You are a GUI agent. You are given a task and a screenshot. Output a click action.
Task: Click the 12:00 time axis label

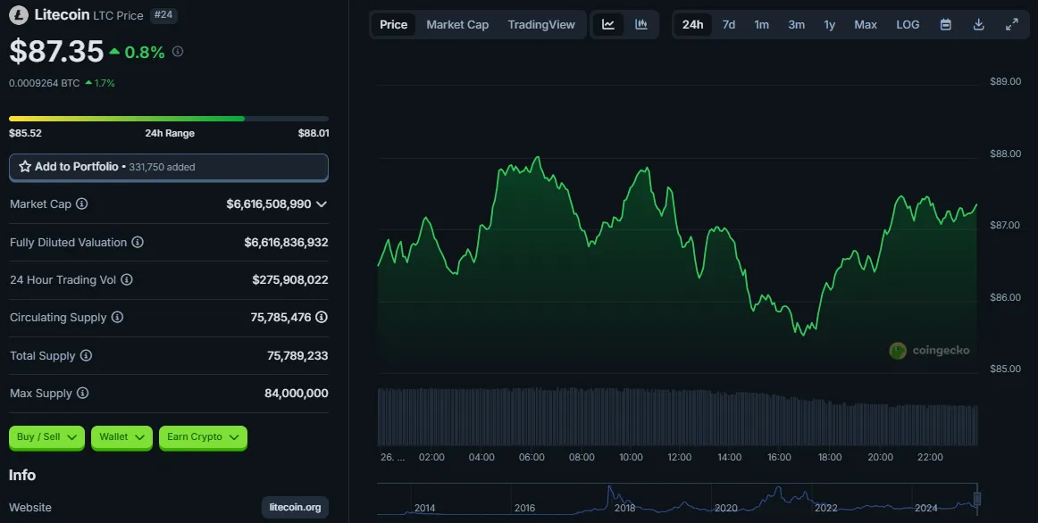(679, 457)
